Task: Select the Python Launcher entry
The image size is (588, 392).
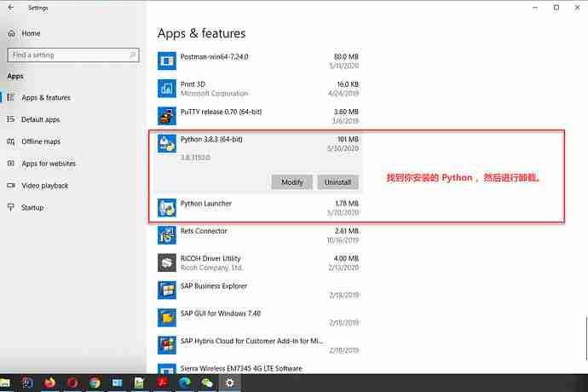Action: (x=258, y=208)
